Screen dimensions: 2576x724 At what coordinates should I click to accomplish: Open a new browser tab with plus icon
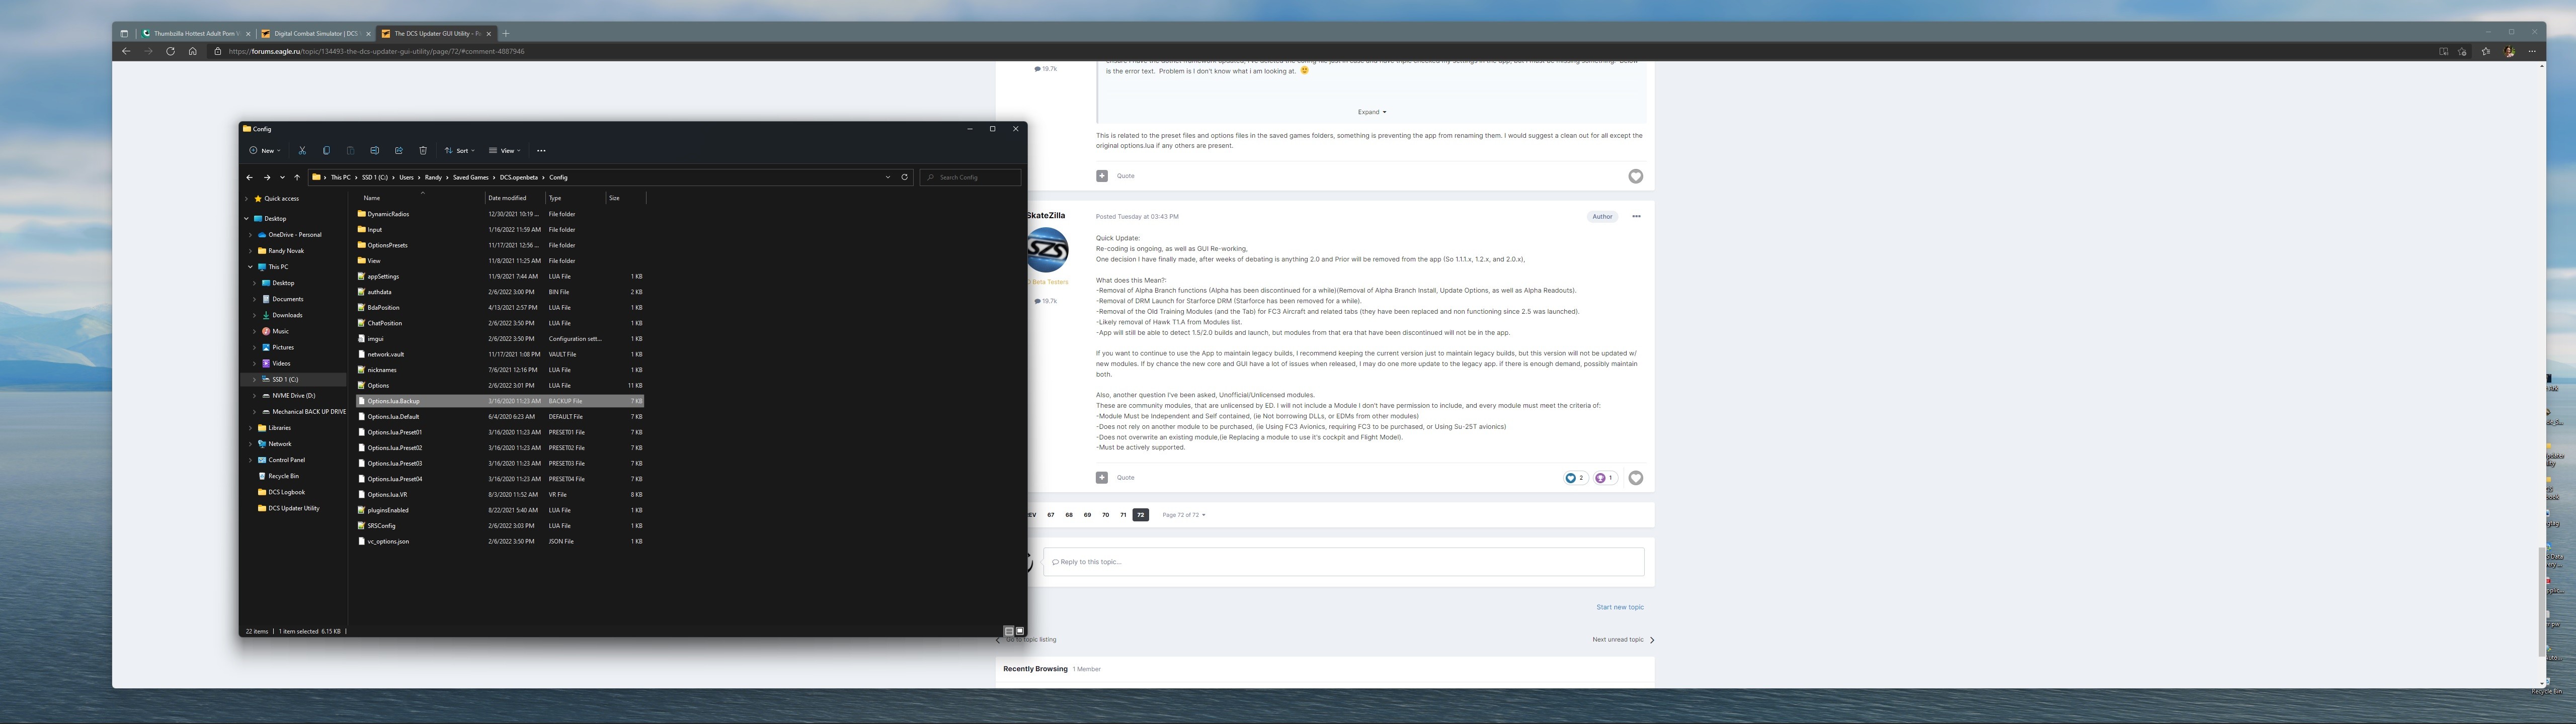(x=506, y=33)
